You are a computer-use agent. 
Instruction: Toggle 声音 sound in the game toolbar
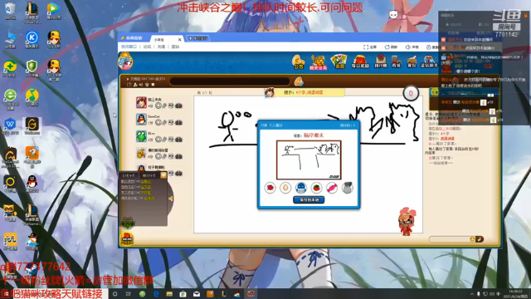[x=412, y=47]
